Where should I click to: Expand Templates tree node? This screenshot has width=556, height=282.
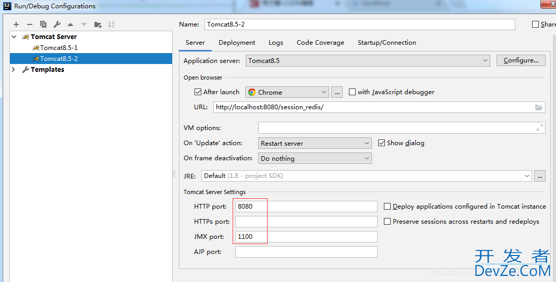(x=14, y=69)
